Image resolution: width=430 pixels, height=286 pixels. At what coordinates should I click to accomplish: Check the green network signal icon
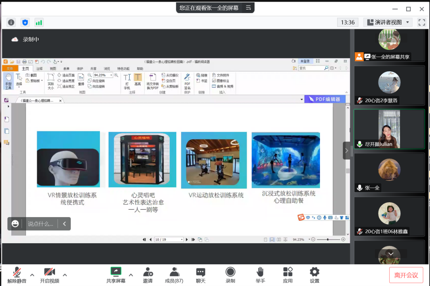coord(39,22)
